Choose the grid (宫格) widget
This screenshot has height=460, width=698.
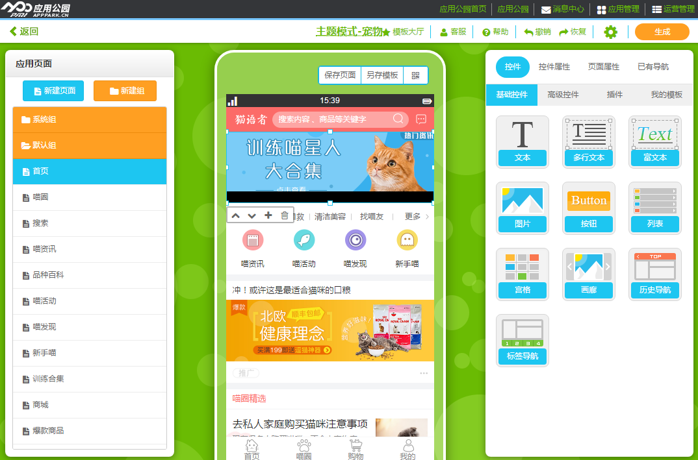point(523,274)
